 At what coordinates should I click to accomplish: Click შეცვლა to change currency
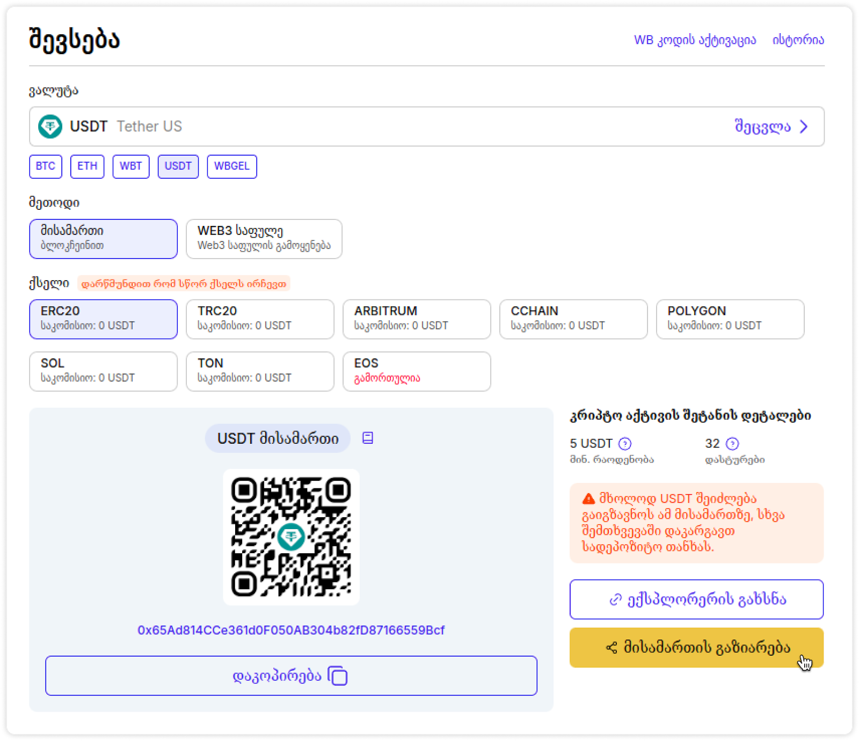762,127
